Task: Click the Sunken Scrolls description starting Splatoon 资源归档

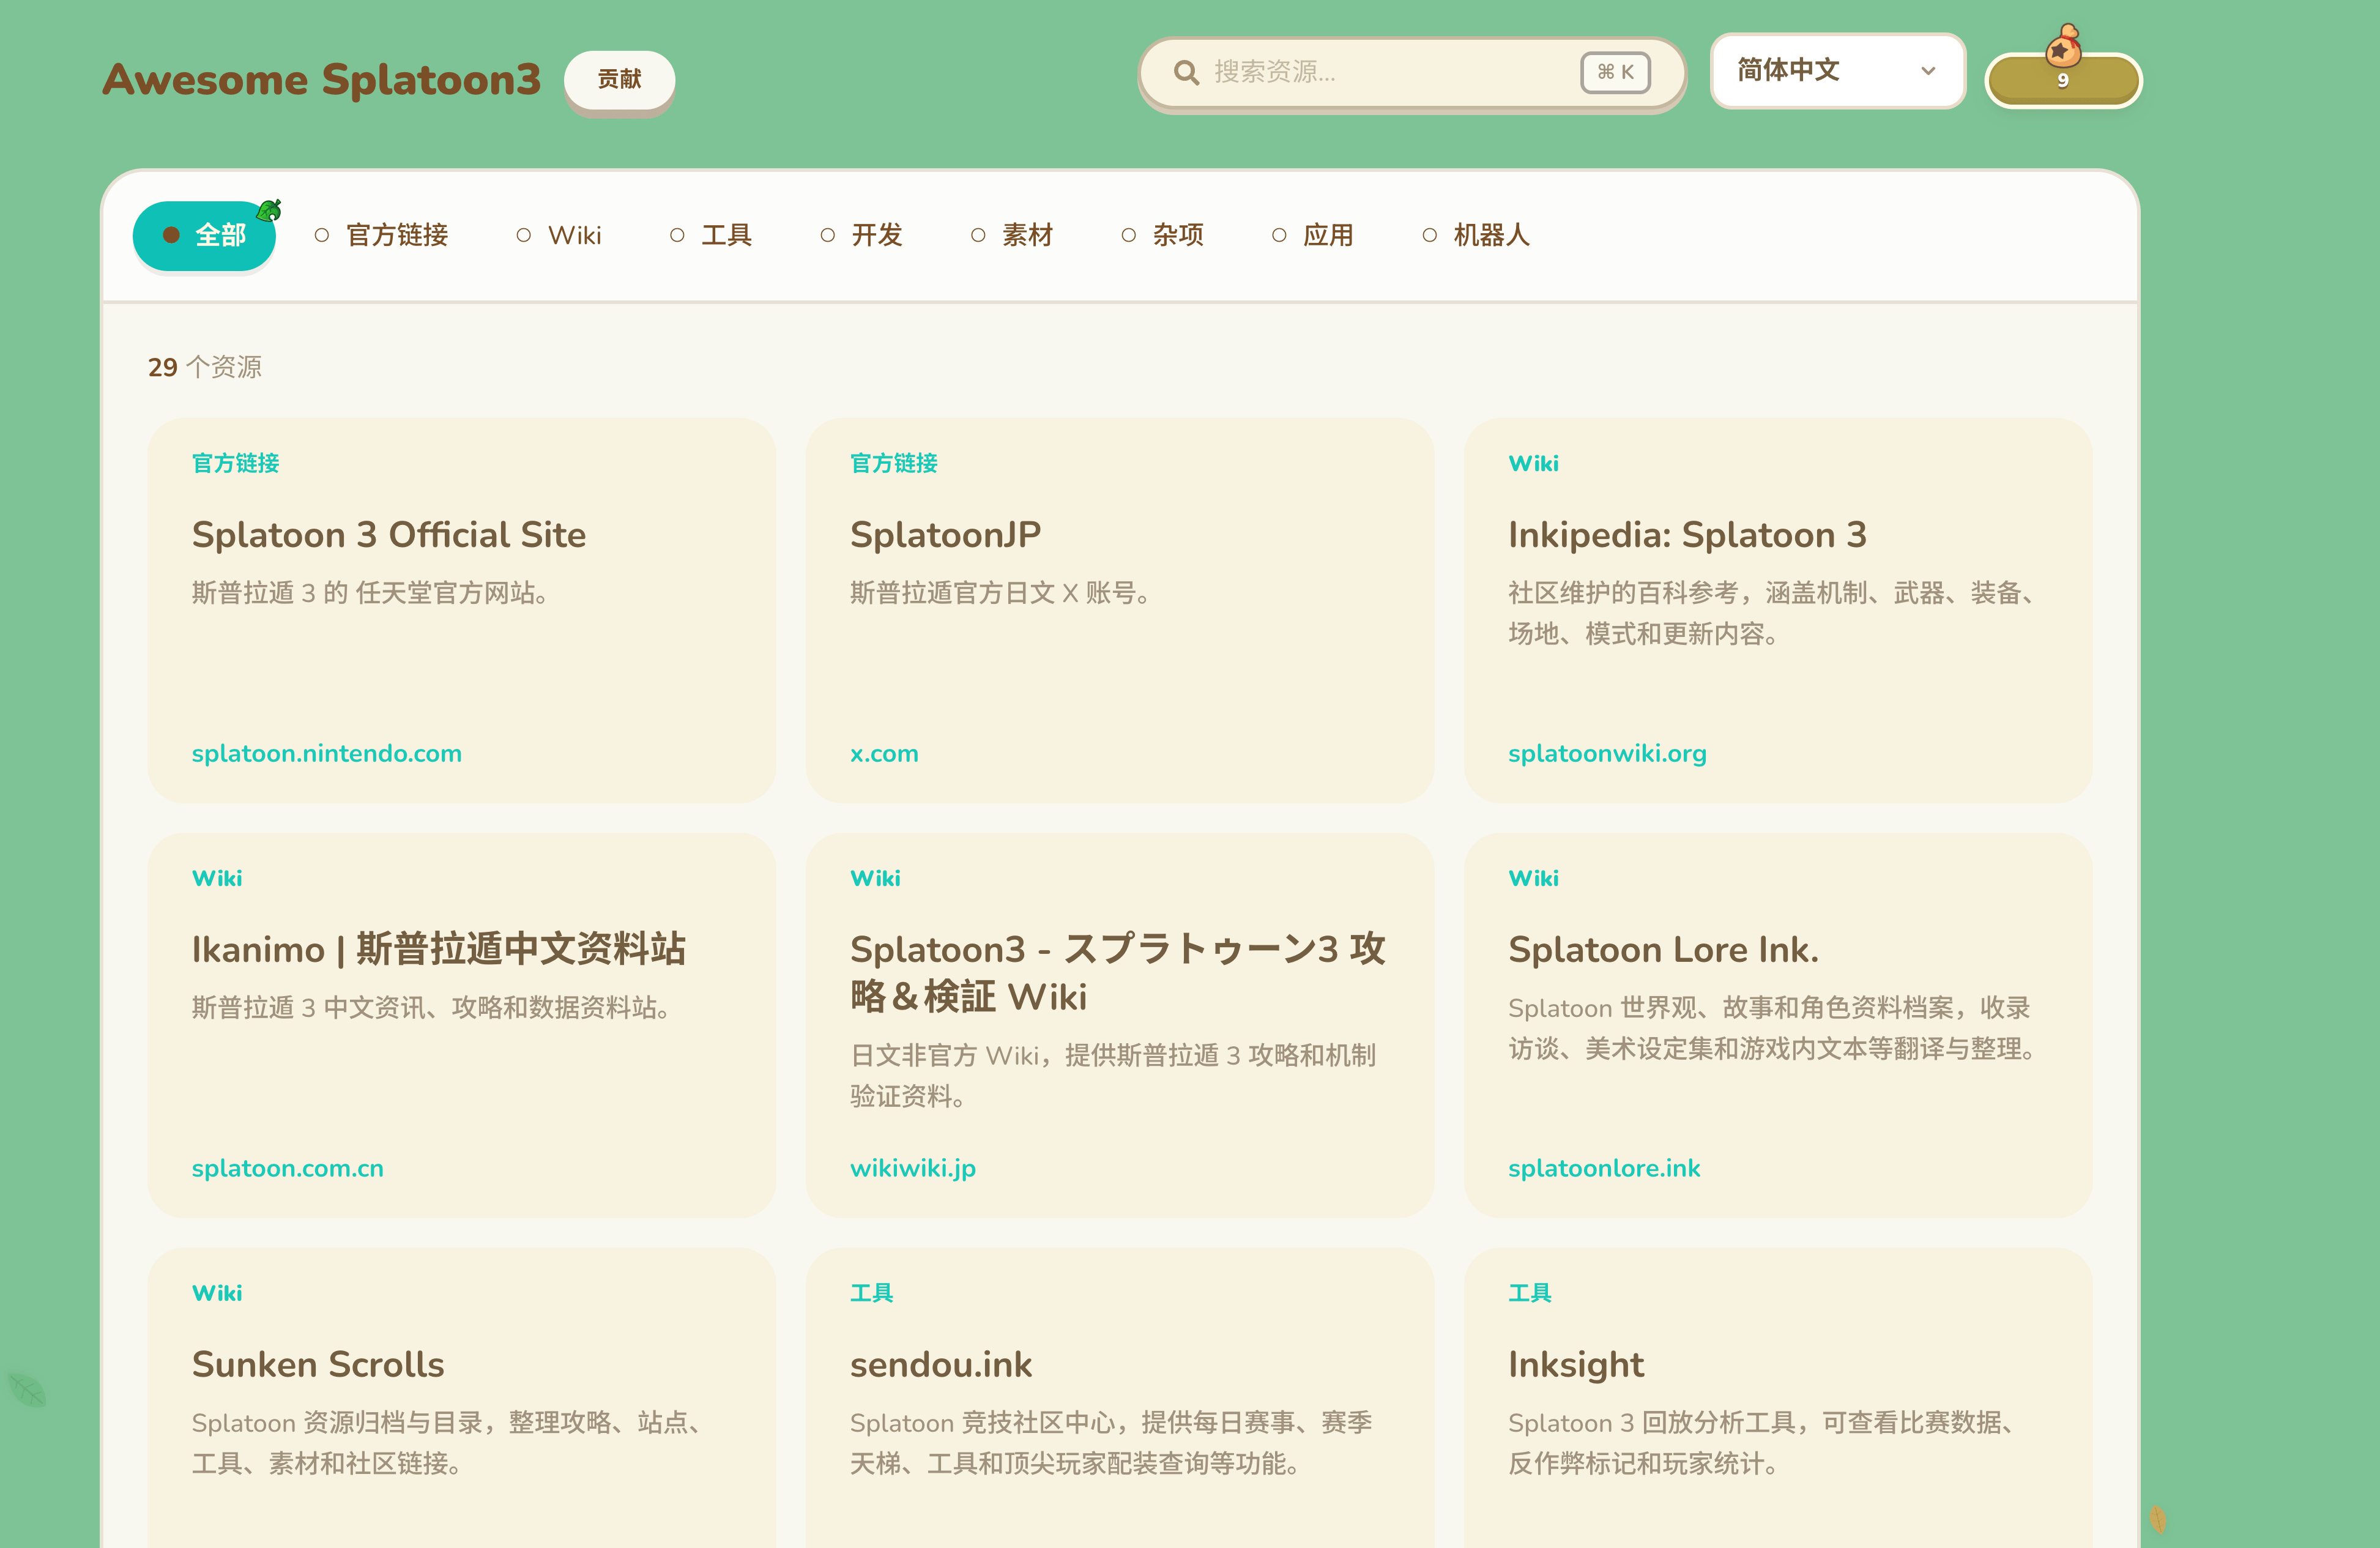Action: 446,1443
